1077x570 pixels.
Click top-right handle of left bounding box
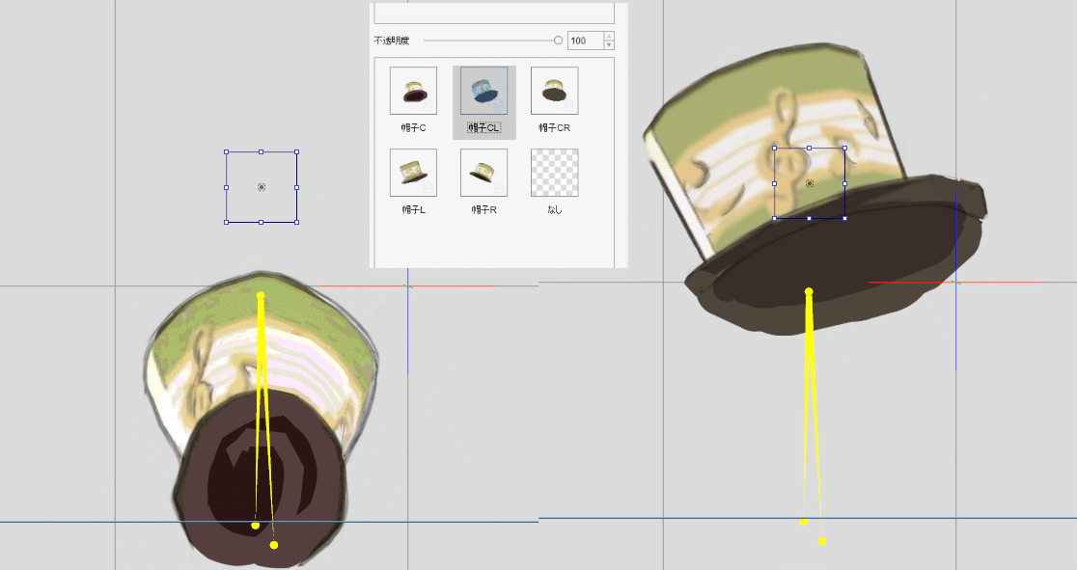296,151
